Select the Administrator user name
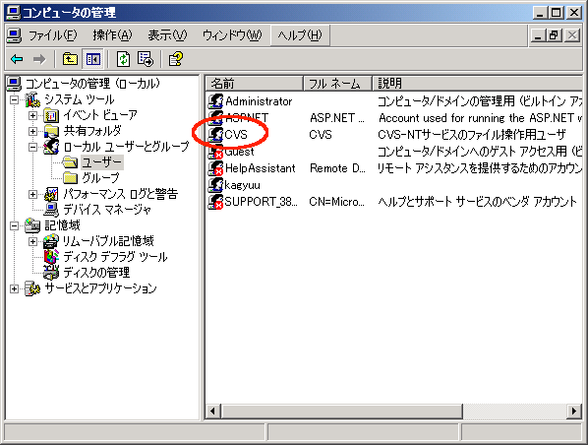Viewport: 588px width, 445px height. tap(259, 101)
